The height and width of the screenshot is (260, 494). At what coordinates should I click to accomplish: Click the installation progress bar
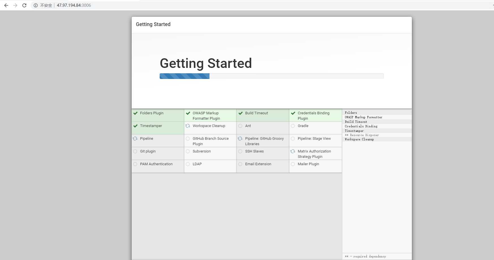pyautogui.click(x=271, y=76)
